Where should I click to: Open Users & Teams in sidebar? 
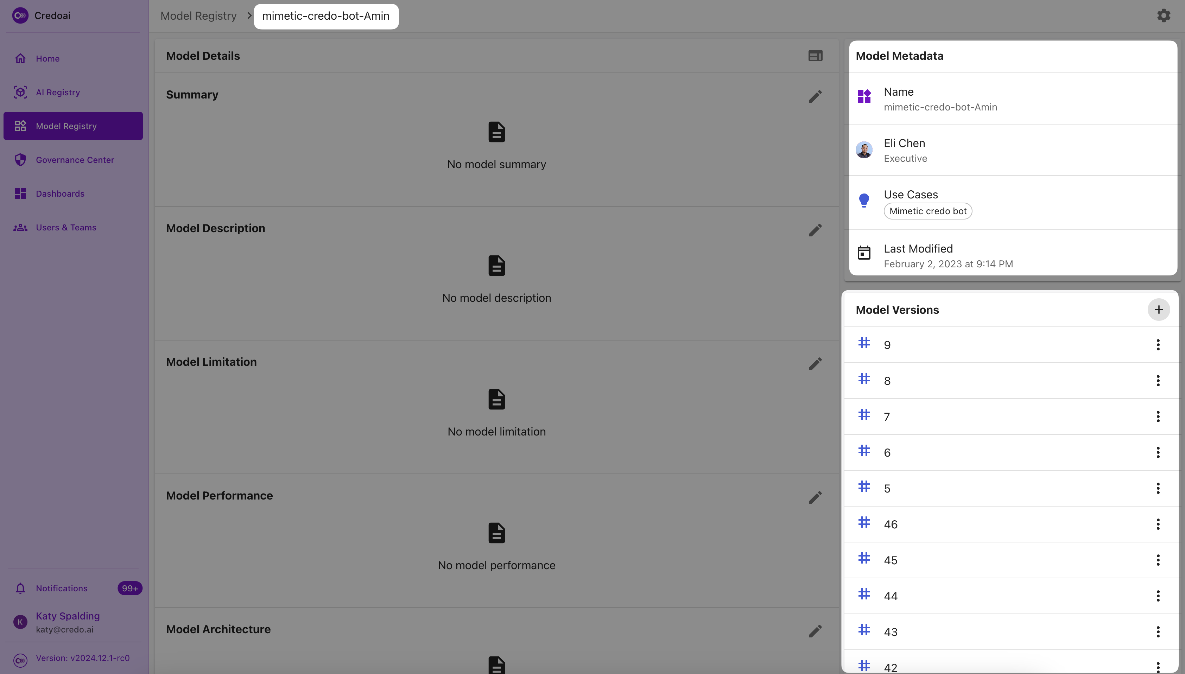[x=73, y=227]
